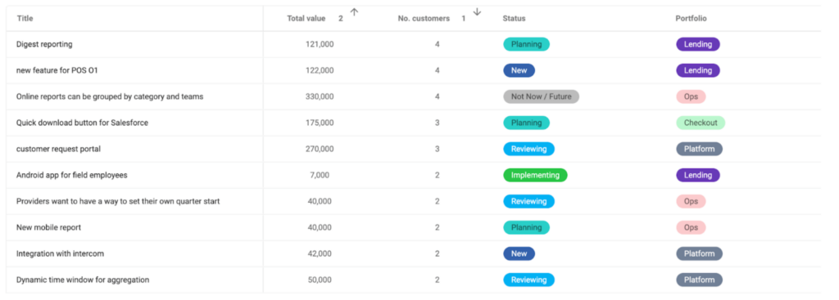Click Ops portfolio tag for New mobile report

click(691, 227)
